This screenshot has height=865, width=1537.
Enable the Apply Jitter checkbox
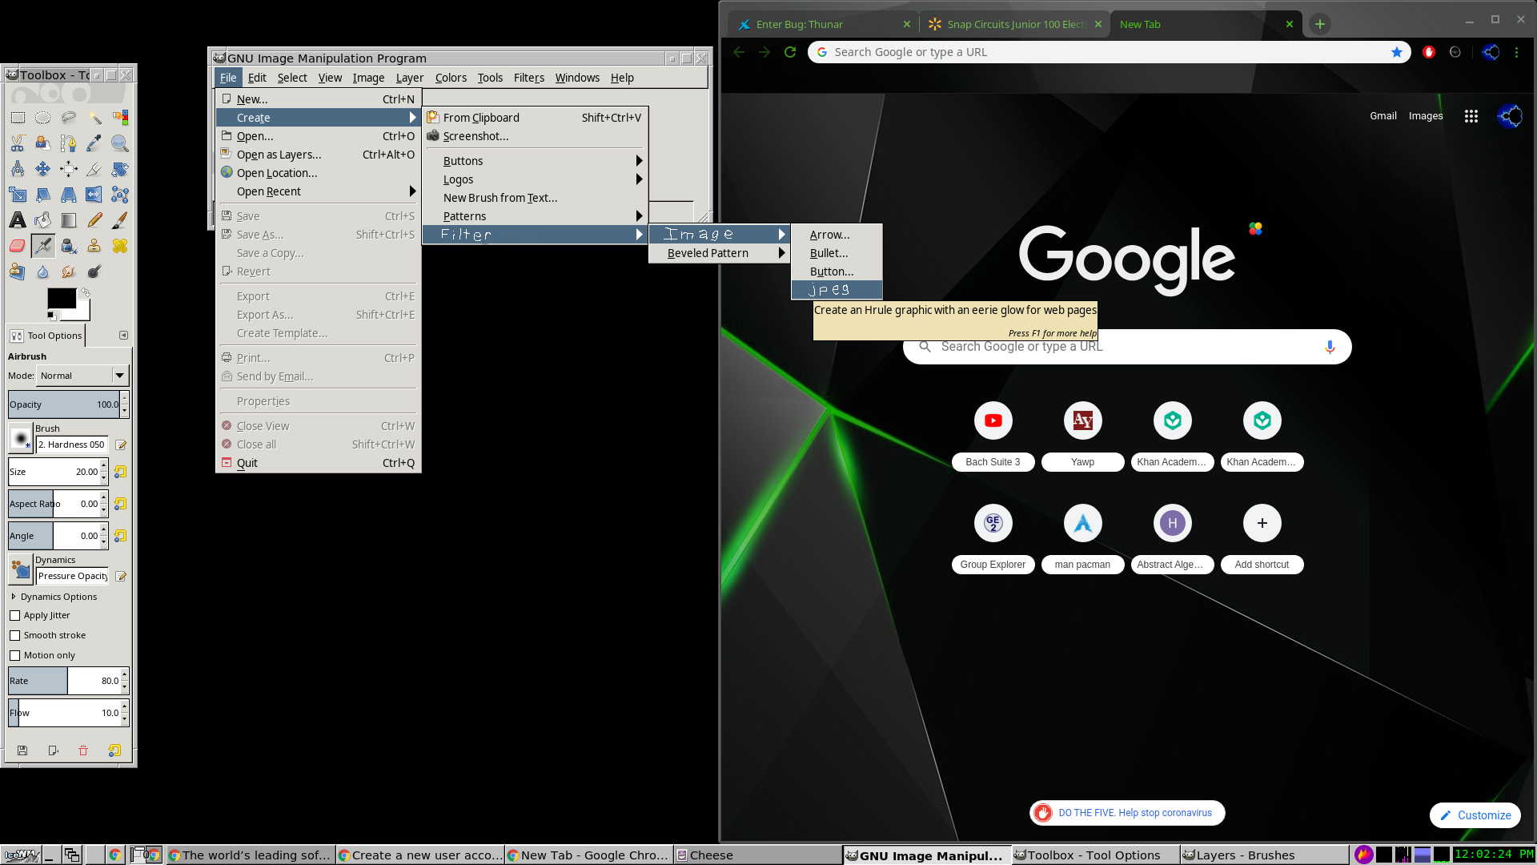click(x=15, y=615)
